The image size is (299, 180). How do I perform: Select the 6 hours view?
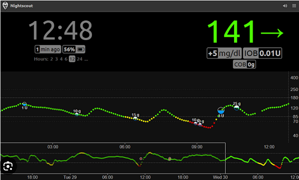click(66, 59)
